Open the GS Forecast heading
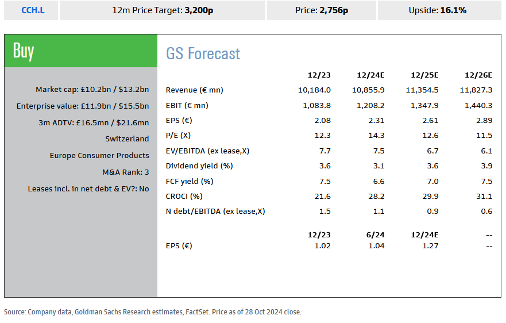Screen dimensions: 506x323 click(203, 54)
